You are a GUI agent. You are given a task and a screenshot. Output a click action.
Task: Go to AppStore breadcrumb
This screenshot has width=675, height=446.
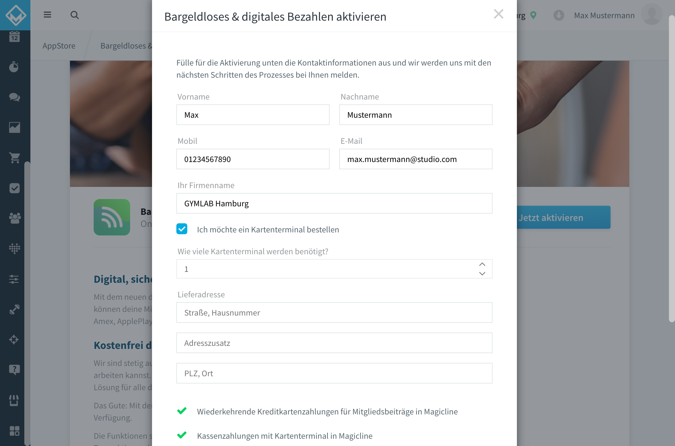59,46
